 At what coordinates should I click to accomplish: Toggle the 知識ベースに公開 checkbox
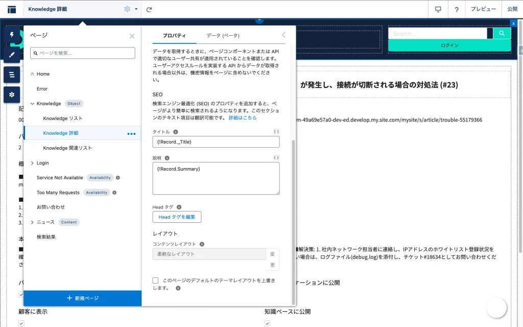(267, 323)
